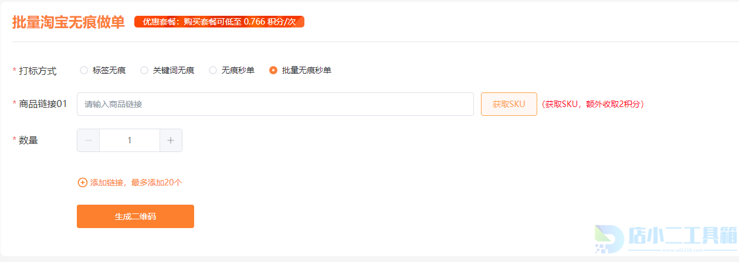Click the 店小二工具箱 logo icon
This screenshot has height=262, width=739.
(608, 241)
